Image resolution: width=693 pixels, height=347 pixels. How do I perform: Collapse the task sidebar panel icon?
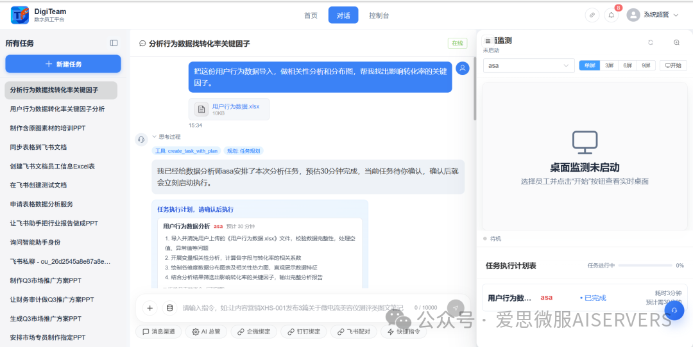point(114,43)
